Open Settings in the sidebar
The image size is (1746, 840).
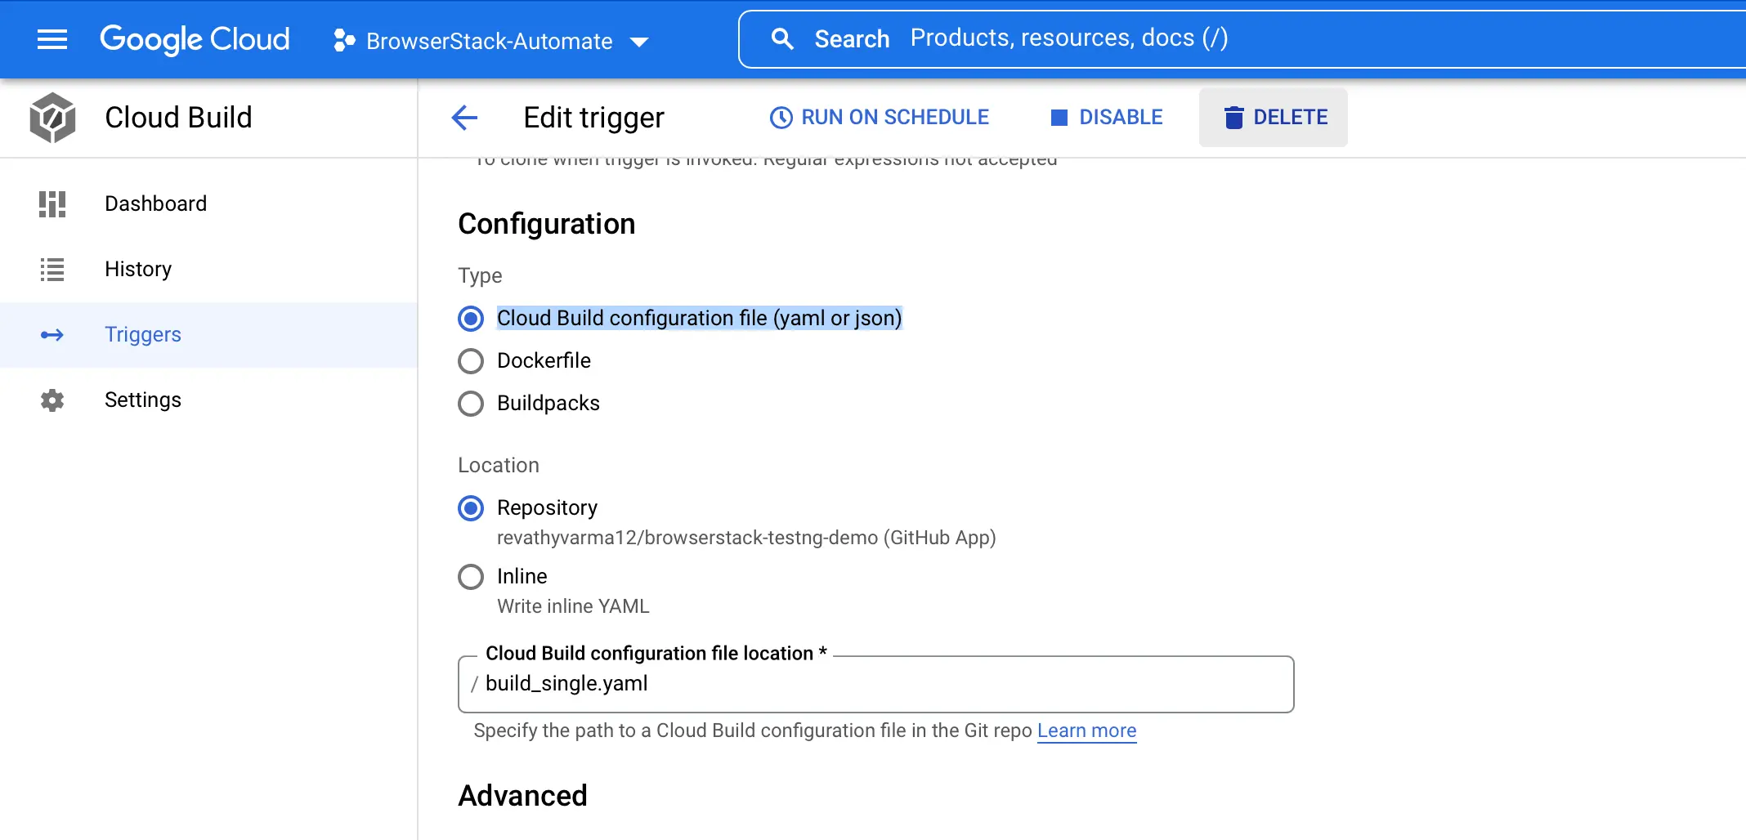143,400
